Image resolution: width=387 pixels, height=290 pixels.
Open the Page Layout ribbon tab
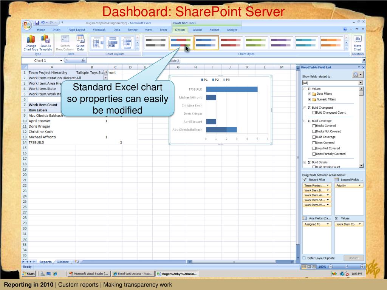77,29
